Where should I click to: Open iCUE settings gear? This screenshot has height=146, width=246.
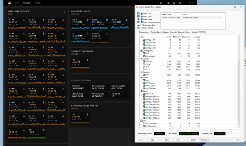point(180,3)
